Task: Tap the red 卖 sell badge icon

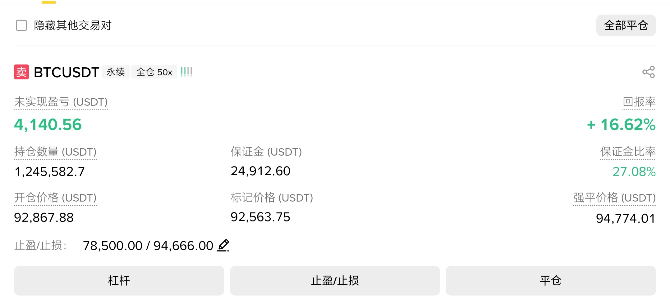Action: 21,72
